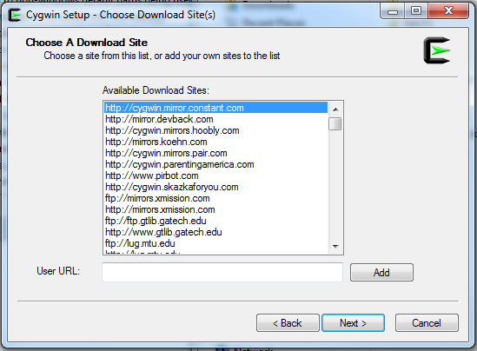Screen dimensions: 477x351
Task: Choose ftp://ftp.gtlib.gatech.edu mirror
Action: pyautogui.click(x=216, y=220)
